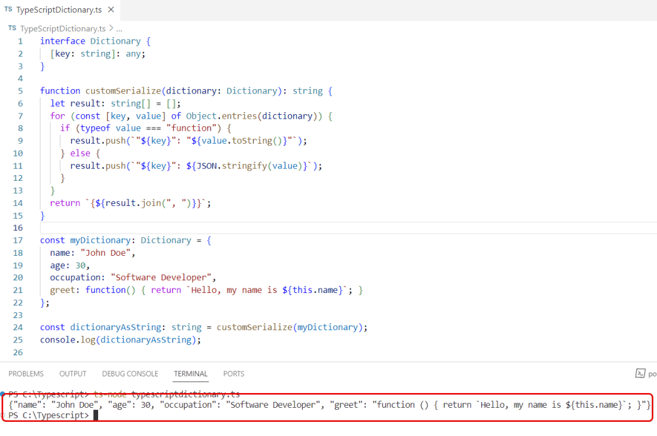Select the TypeScriptDictionary.ts editor tab
Screen dimensions: 657x436
tap(60, 10)
